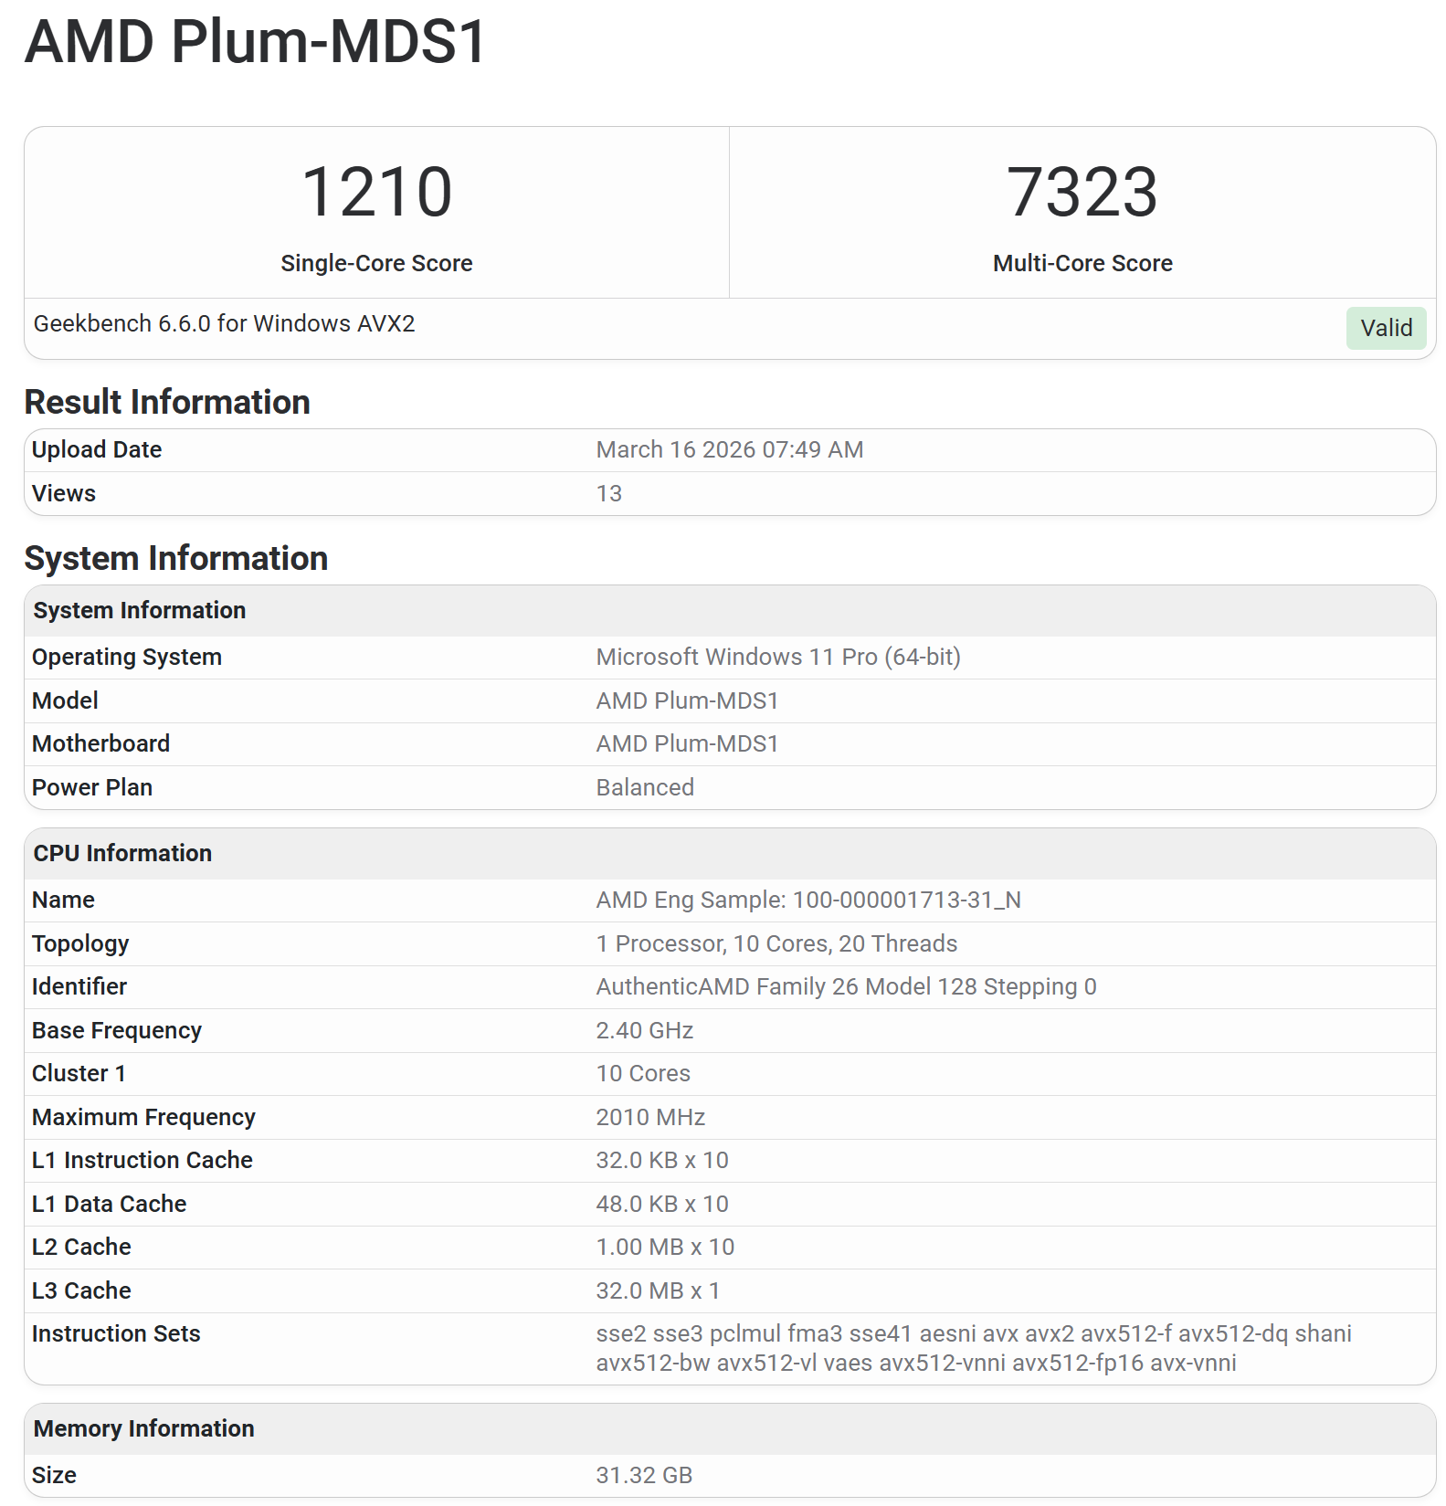Screen dimensions: 1446x1506
Task: Click the Multi-Core Score label
Action: click(1082, 263)
